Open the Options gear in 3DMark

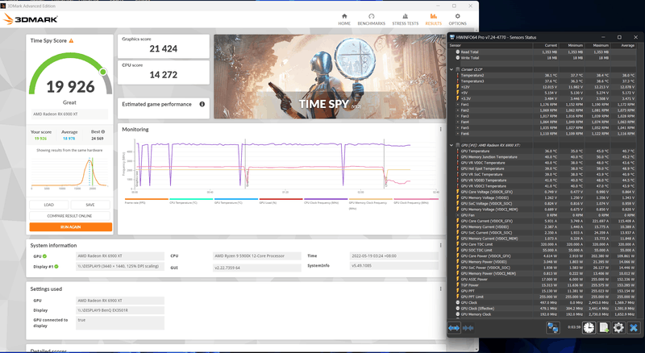(x=457, y=19)
